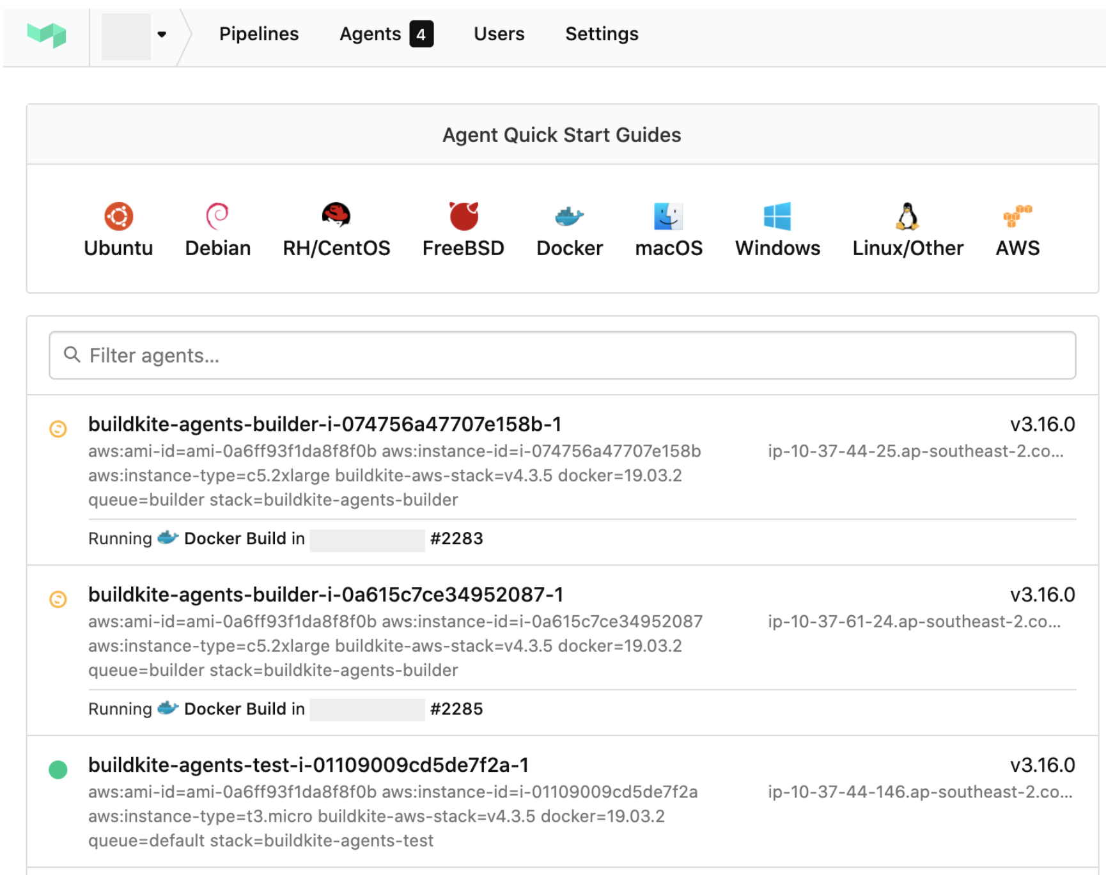Click the Ubuntu guide label

pyautogui.click(x=118, y=248)
